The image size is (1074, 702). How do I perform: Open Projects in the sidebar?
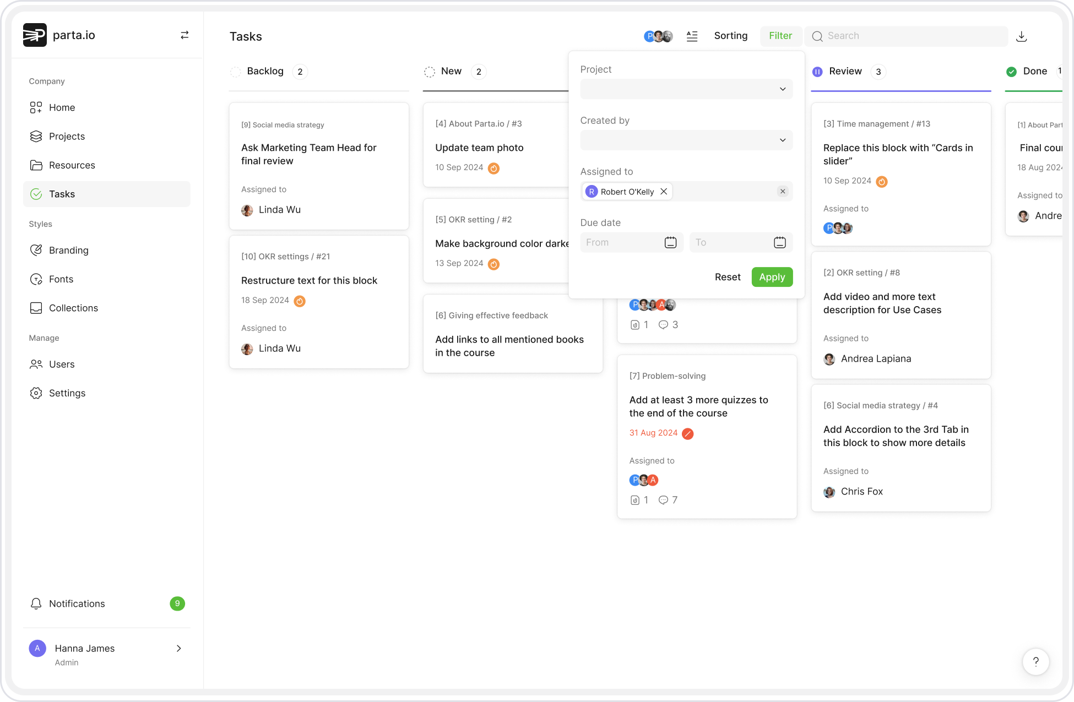67,137
